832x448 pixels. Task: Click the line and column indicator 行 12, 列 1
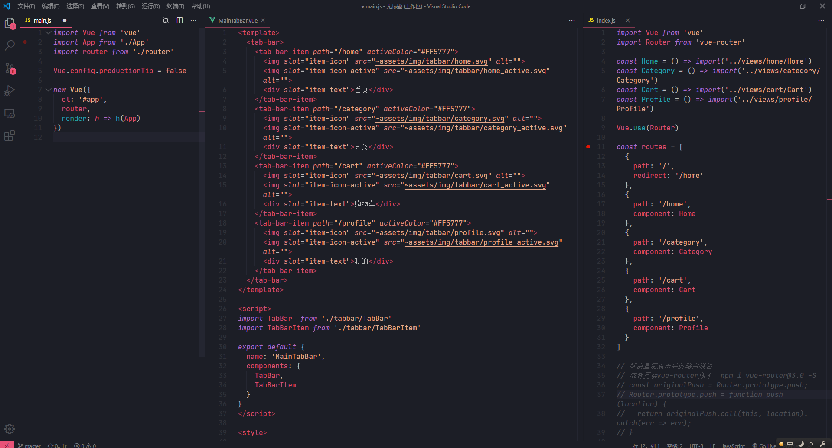(x=646, y=445)
